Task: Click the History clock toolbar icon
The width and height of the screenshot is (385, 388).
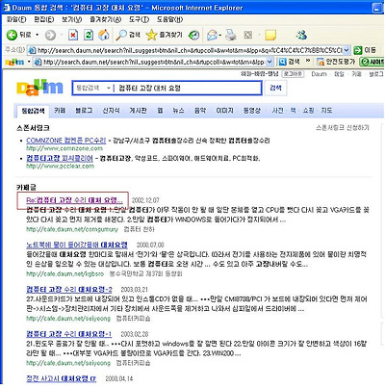Action: pyautogui.click(x=193, y=35)
